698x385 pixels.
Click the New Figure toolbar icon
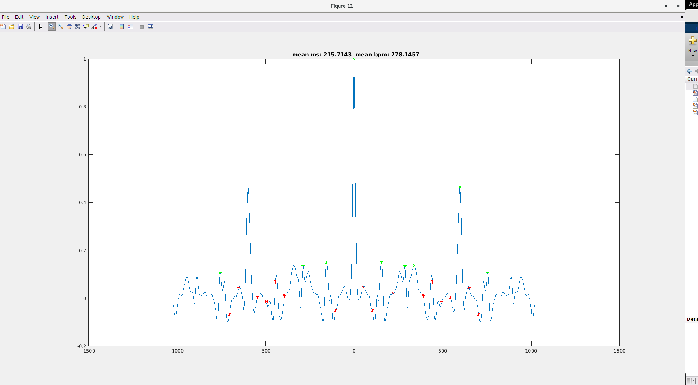click(x=3, y=27)
